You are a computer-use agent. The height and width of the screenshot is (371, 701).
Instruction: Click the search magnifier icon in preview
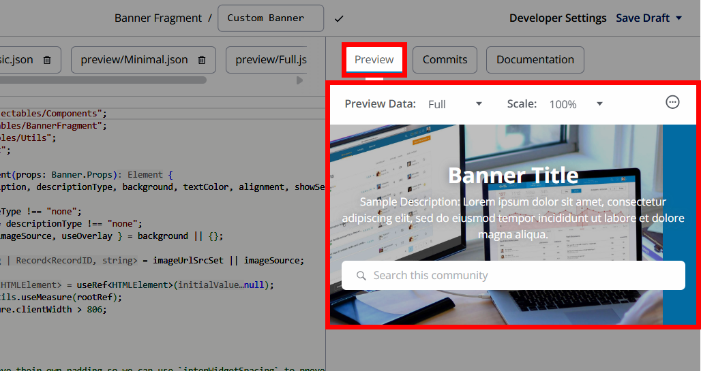point(361,276)
